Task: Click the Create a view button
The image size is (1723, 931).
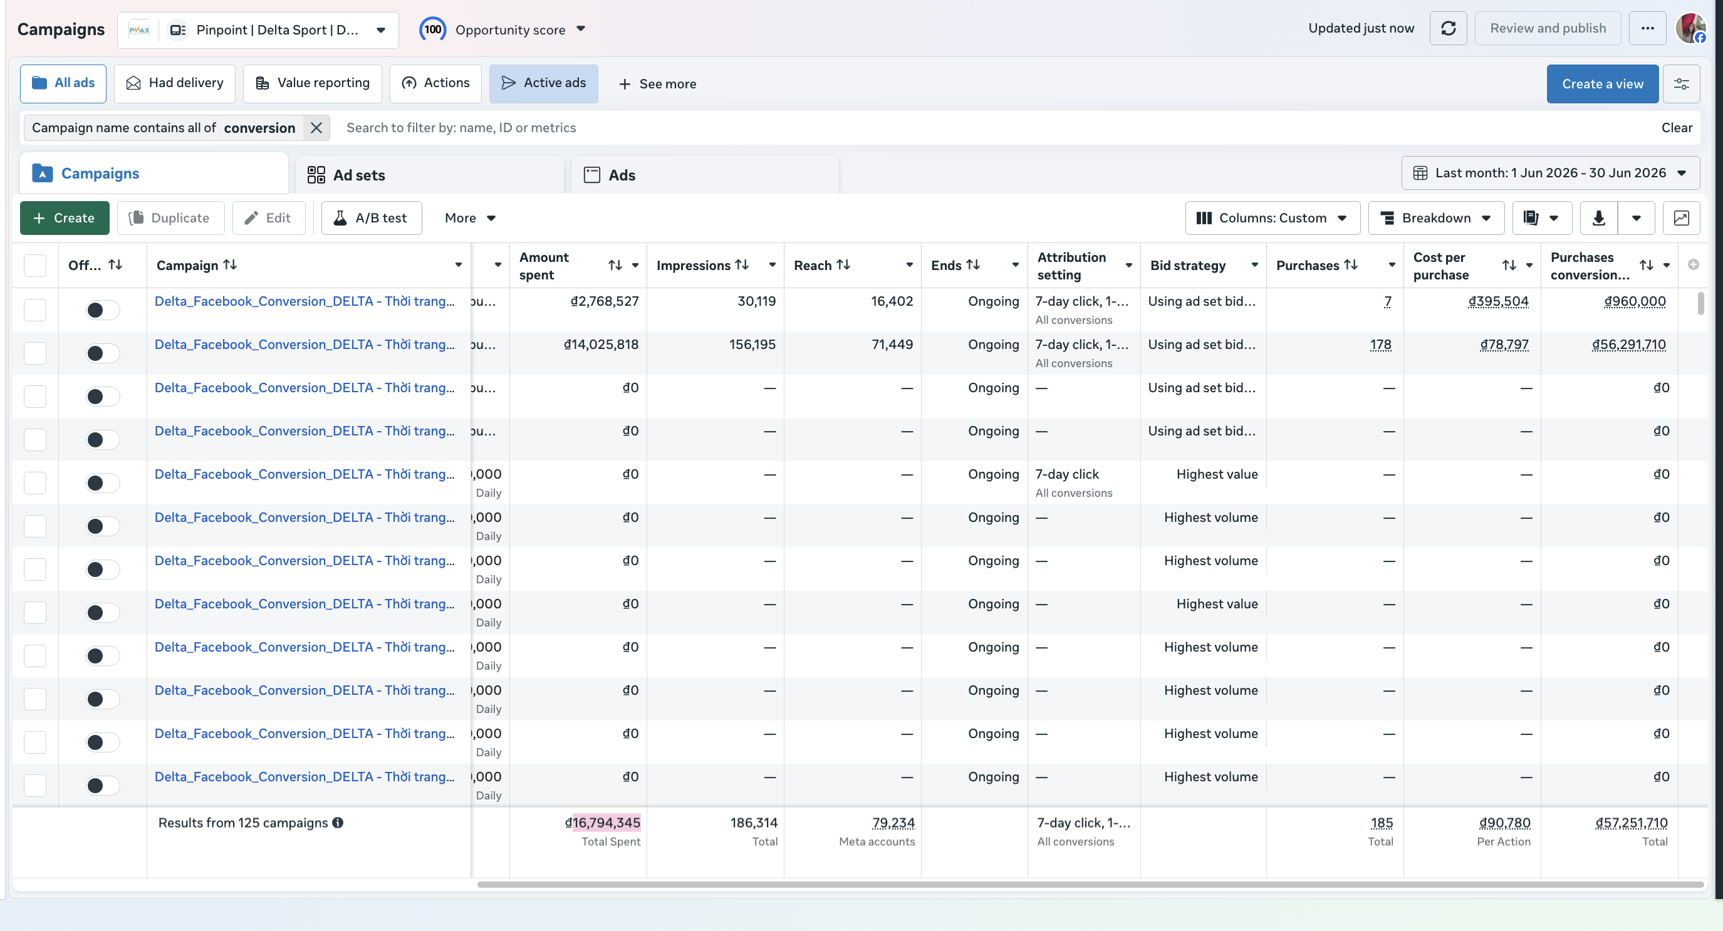Action: [x=1602, y=83]
